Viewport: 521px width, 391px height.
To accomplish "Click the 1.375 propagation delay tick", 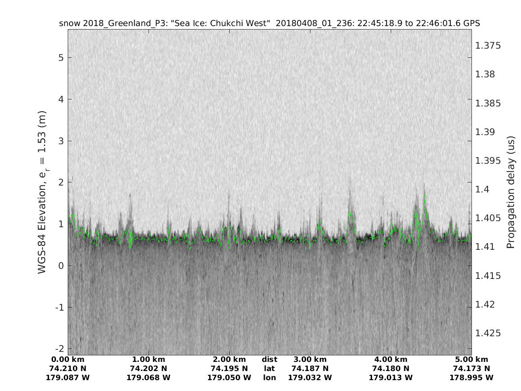I will coord(488,46).
